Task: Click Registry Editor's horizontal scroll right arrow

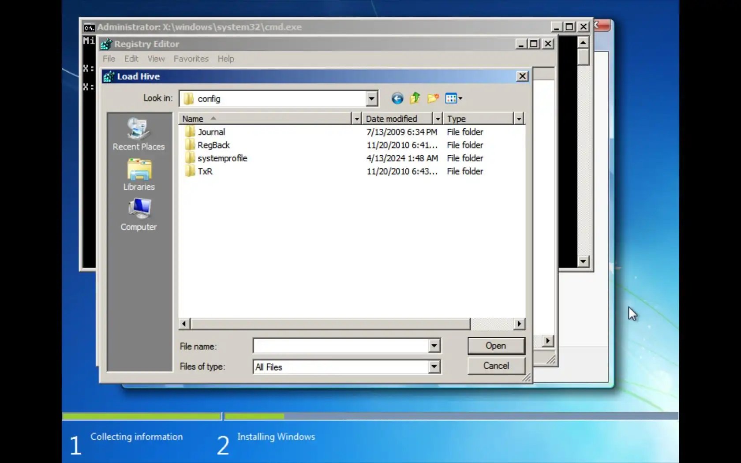Action: coord(548,340)
